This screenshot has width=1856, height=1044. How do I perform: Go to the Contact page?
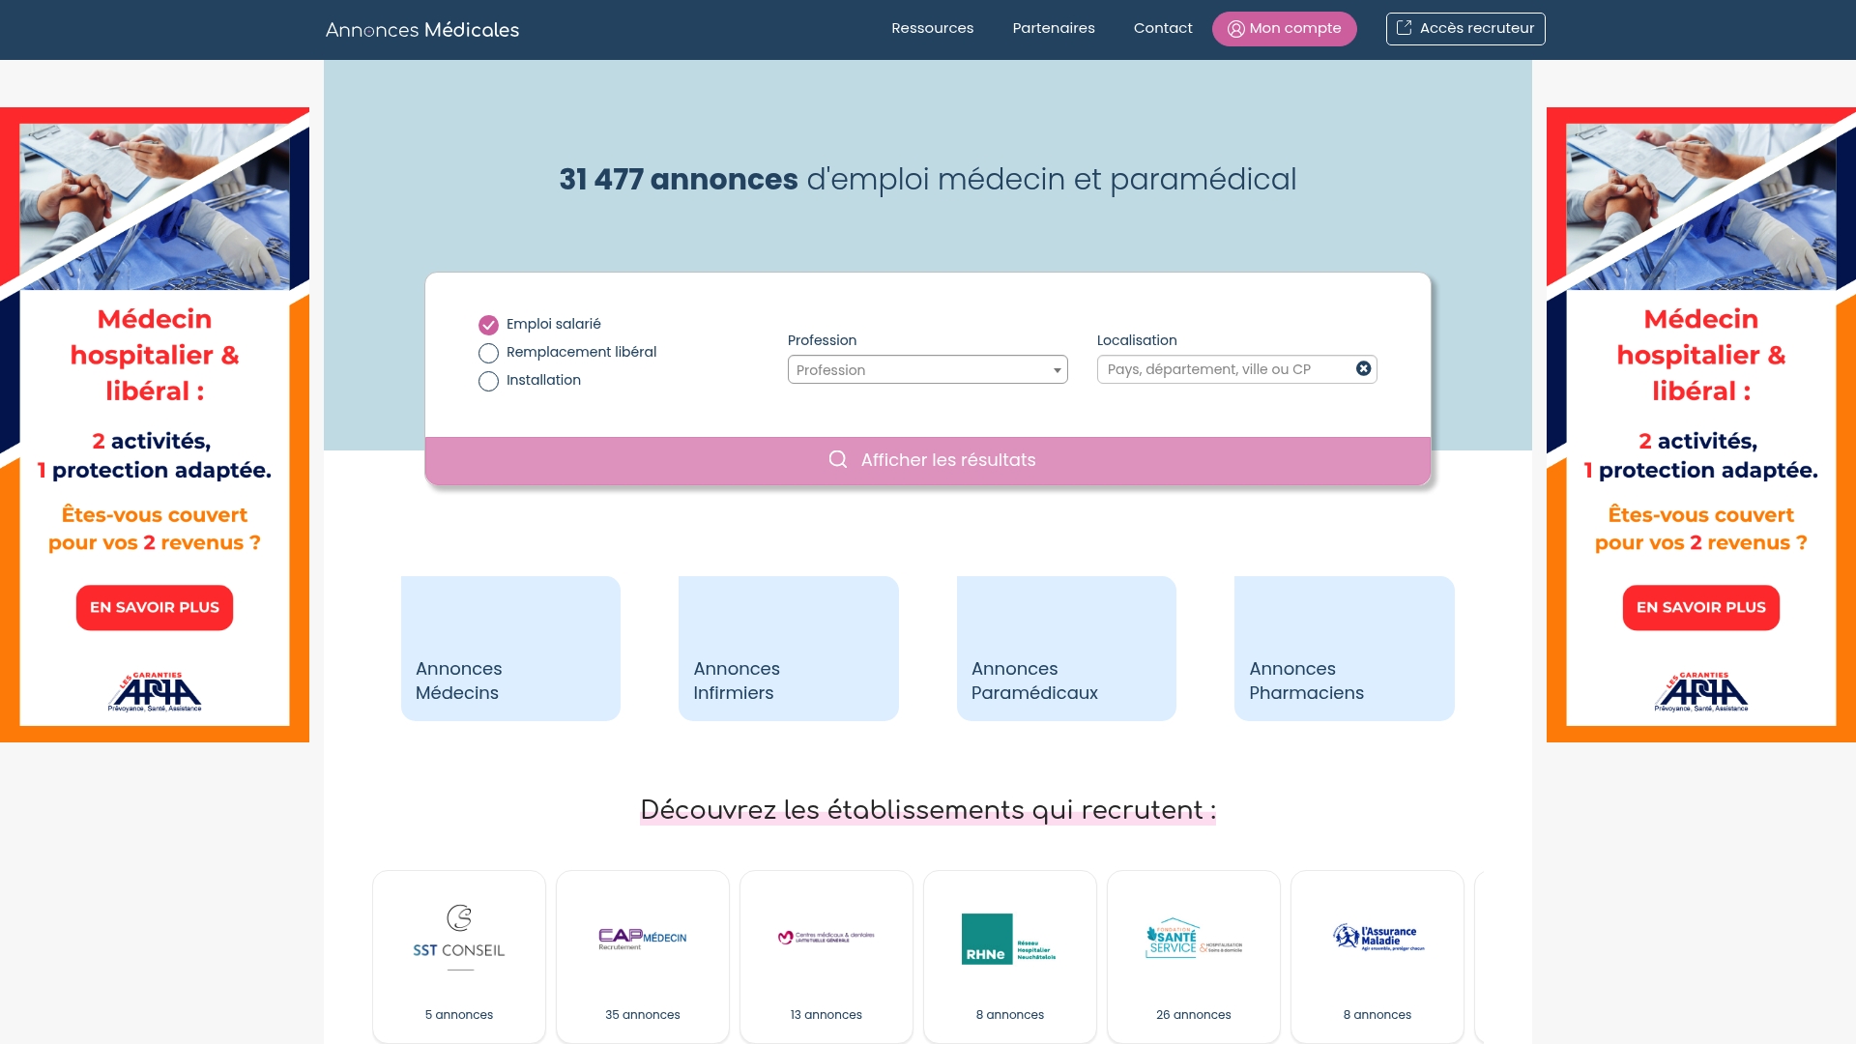(1163, 28)
